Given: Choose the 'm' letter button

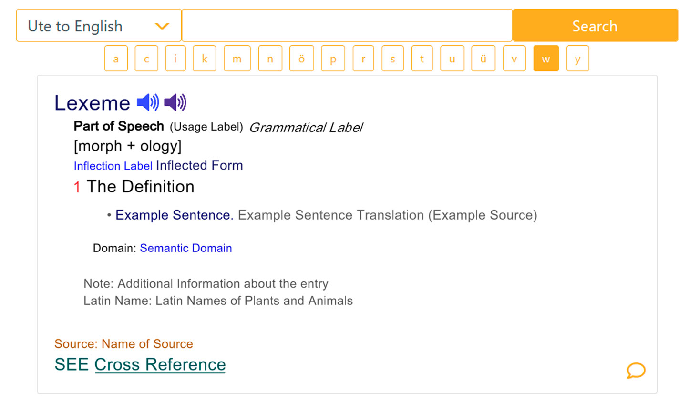Looking at the screenshot, I should tap(237, 58).
